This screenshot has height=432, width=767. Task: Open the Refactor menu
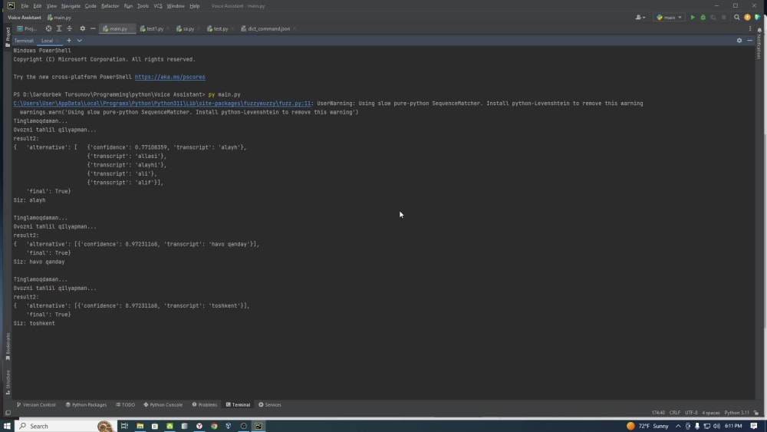(110, 6)
